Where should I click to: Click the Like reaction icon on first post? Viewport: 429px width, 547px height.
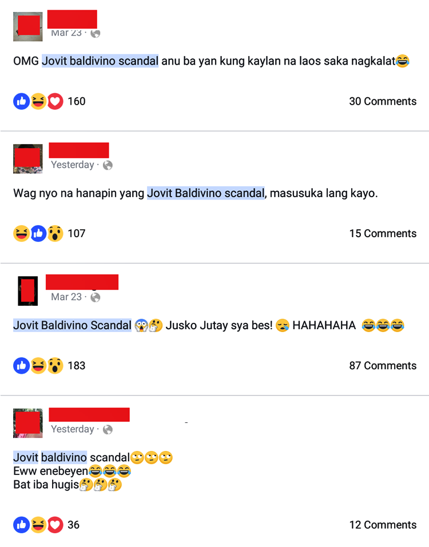coord(21,102)
